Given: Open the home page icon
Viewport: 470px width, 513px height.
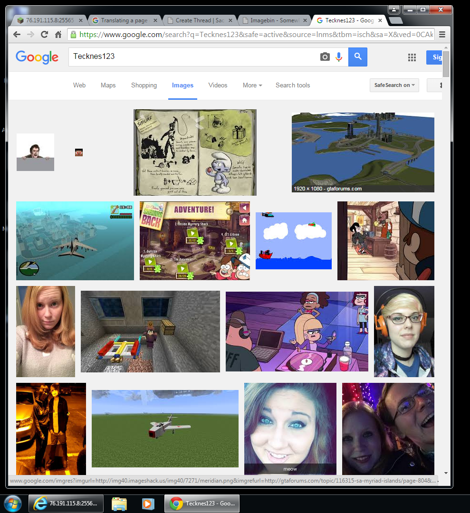Looking at the screenshot, I should coord(58,34).
